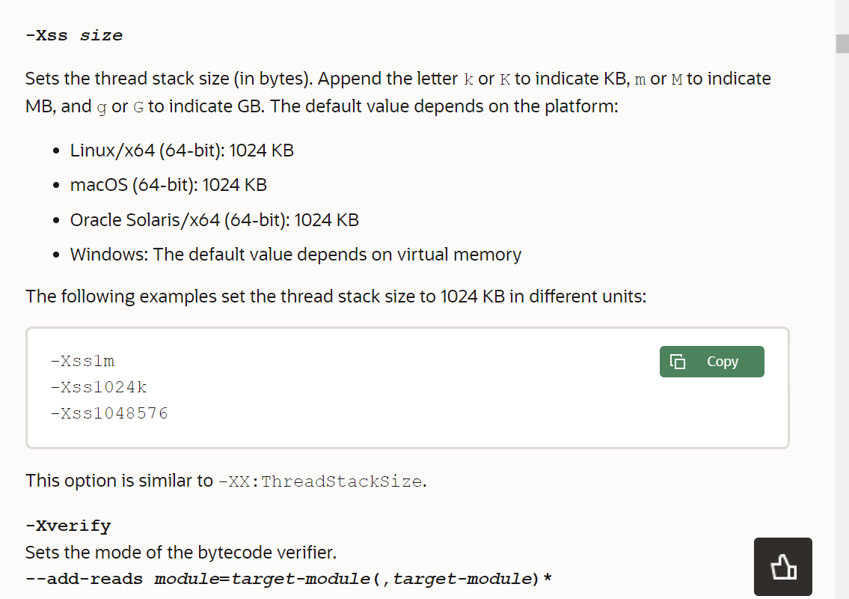Viewport: 849px width, 599px height.
Task: Click the Oracle Solaris/x64 bullet item
Action: 214,220
